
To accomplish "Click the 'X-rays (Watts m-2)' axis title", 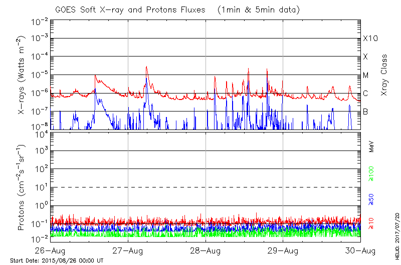I will click(x=22, y=75).
